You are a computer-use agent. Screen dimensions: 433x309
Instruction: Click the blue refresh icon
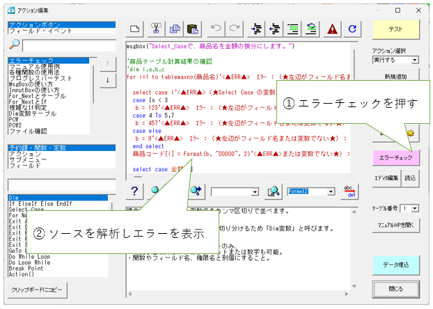point(353,29)
